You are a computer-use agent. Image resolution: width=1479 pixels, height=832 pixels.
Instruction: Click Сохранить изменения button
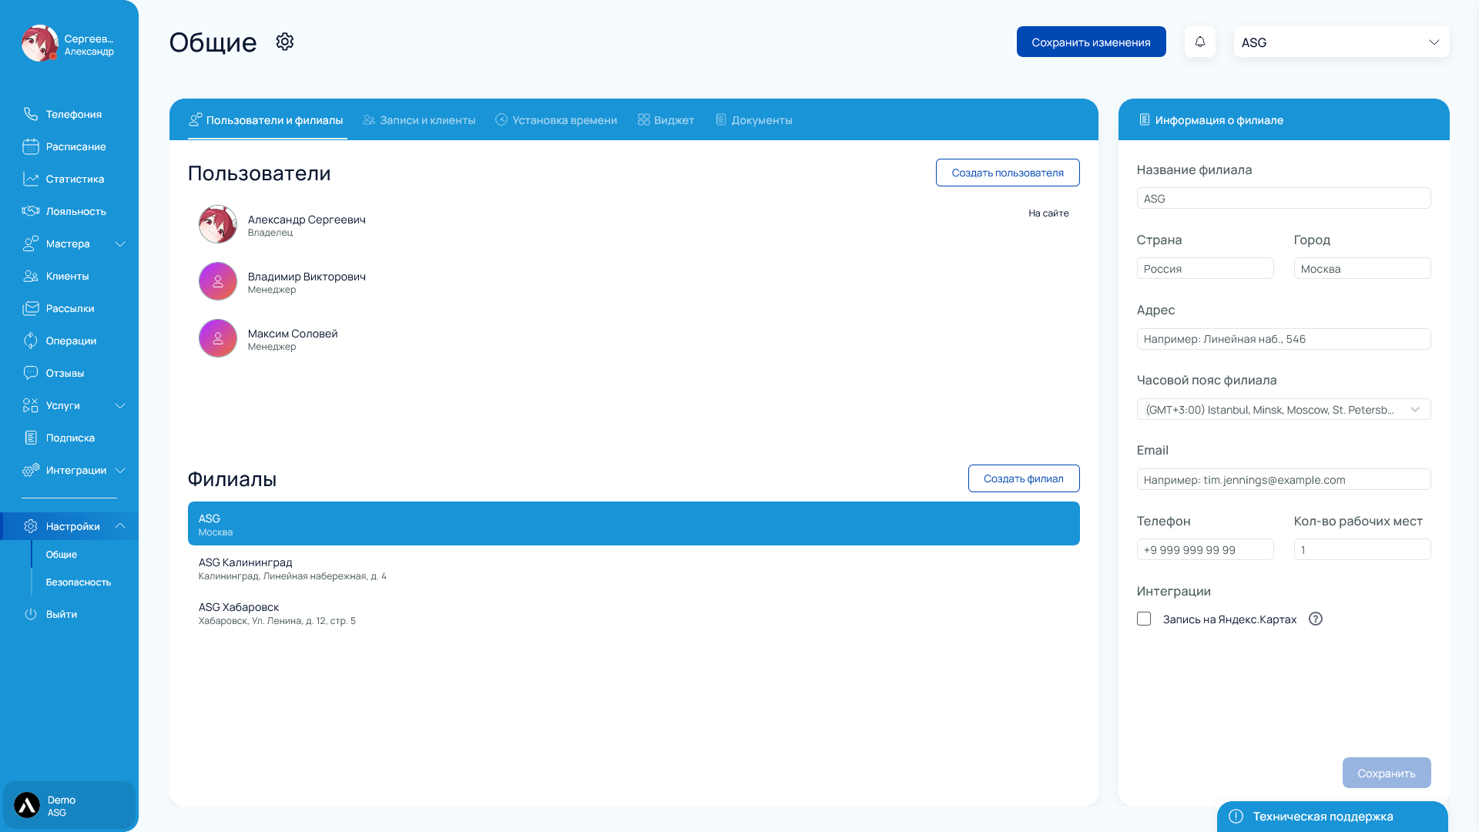point(1091,42)
